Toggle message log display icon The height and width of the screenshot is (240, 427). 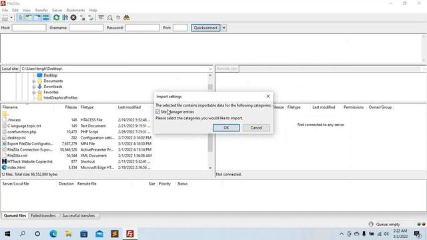(20, 18)
